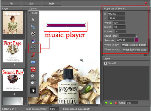Click the Width input field
This screenshot has width=151, height=111.
(x=119, y=23)
